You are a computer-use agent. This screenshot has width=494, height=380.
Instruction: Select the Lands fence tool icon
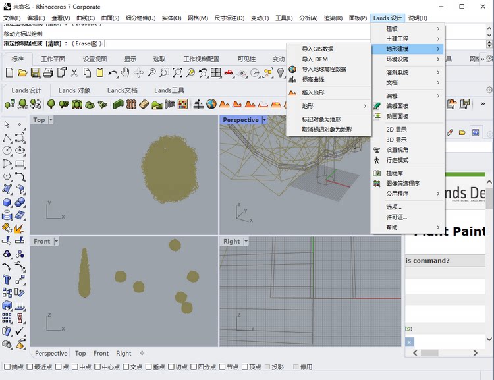click(x=131, y=104)
